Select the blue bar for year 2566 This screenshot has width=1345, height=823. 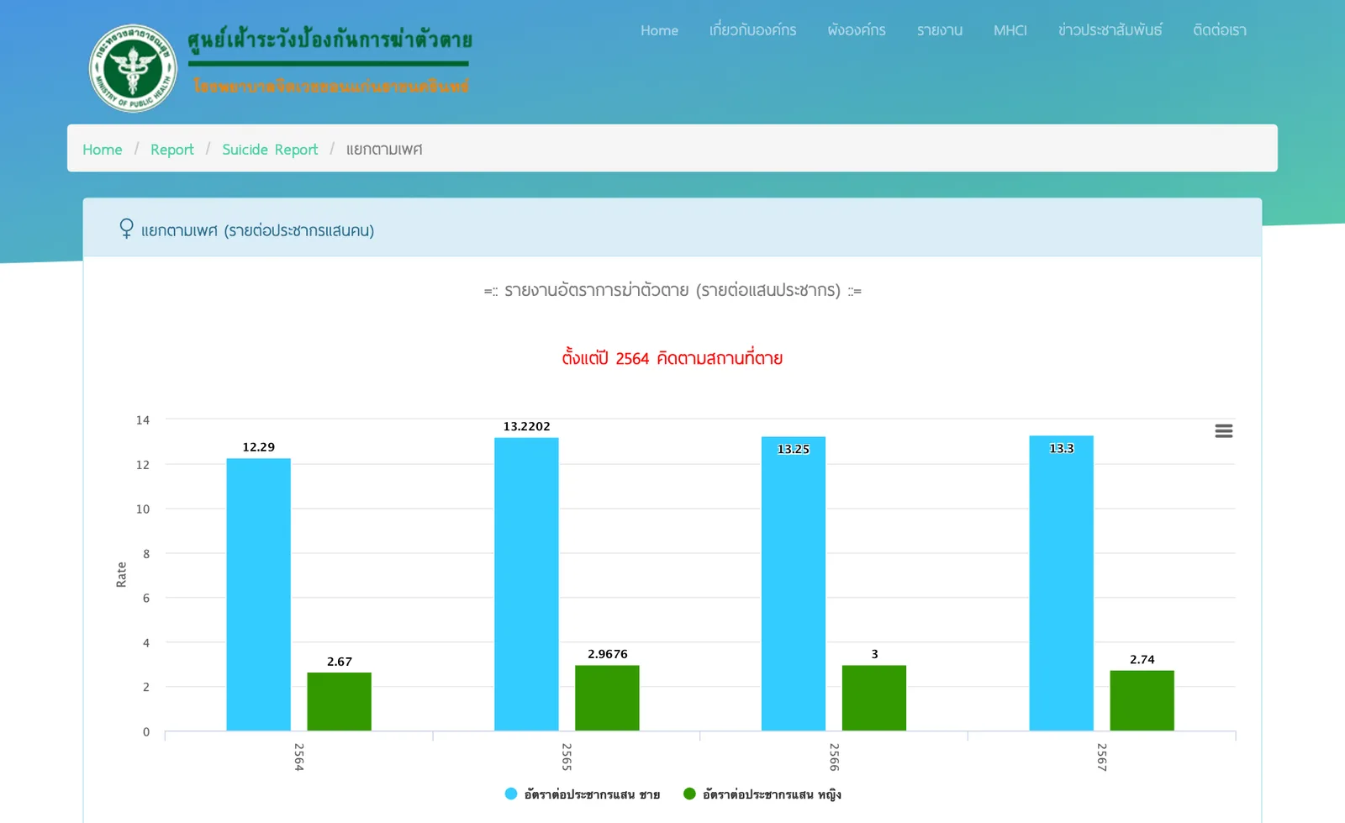click(x=794, y=583)
